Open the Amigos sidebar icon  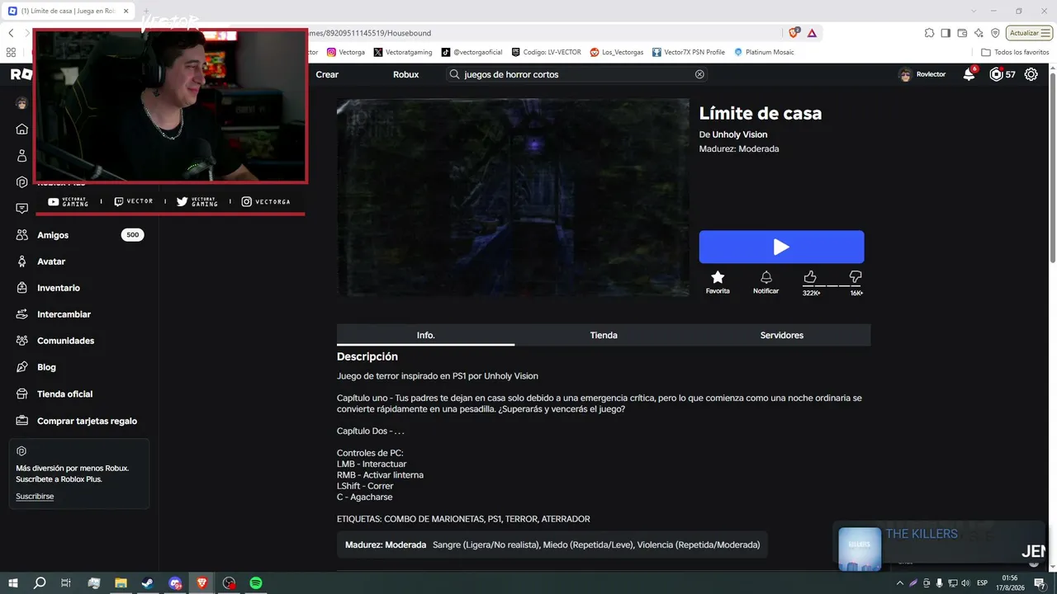point(22,235)
